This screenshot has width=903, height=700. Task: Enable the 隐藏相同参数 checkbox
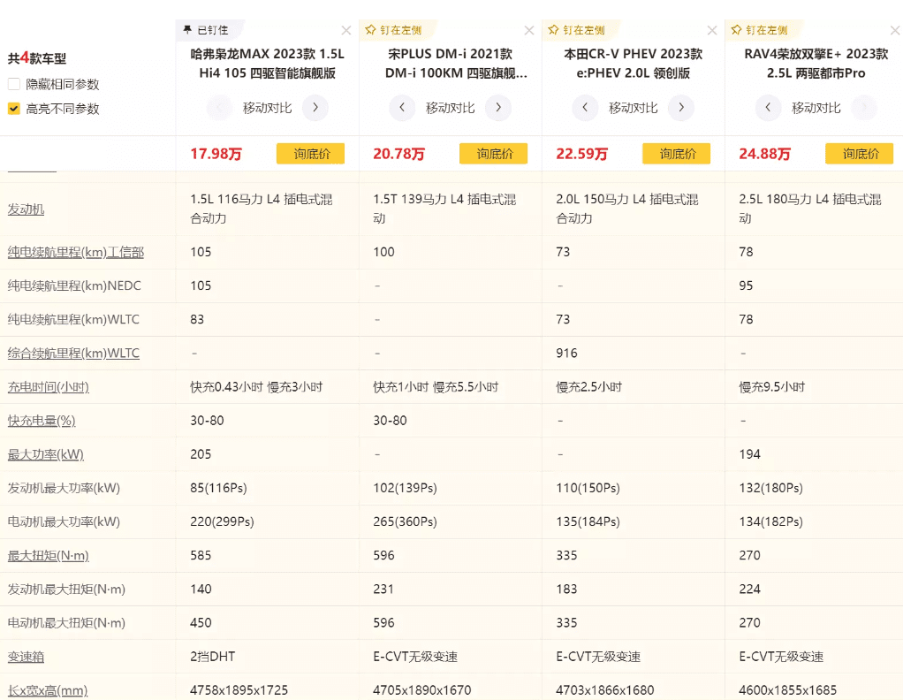coord(14,85)
